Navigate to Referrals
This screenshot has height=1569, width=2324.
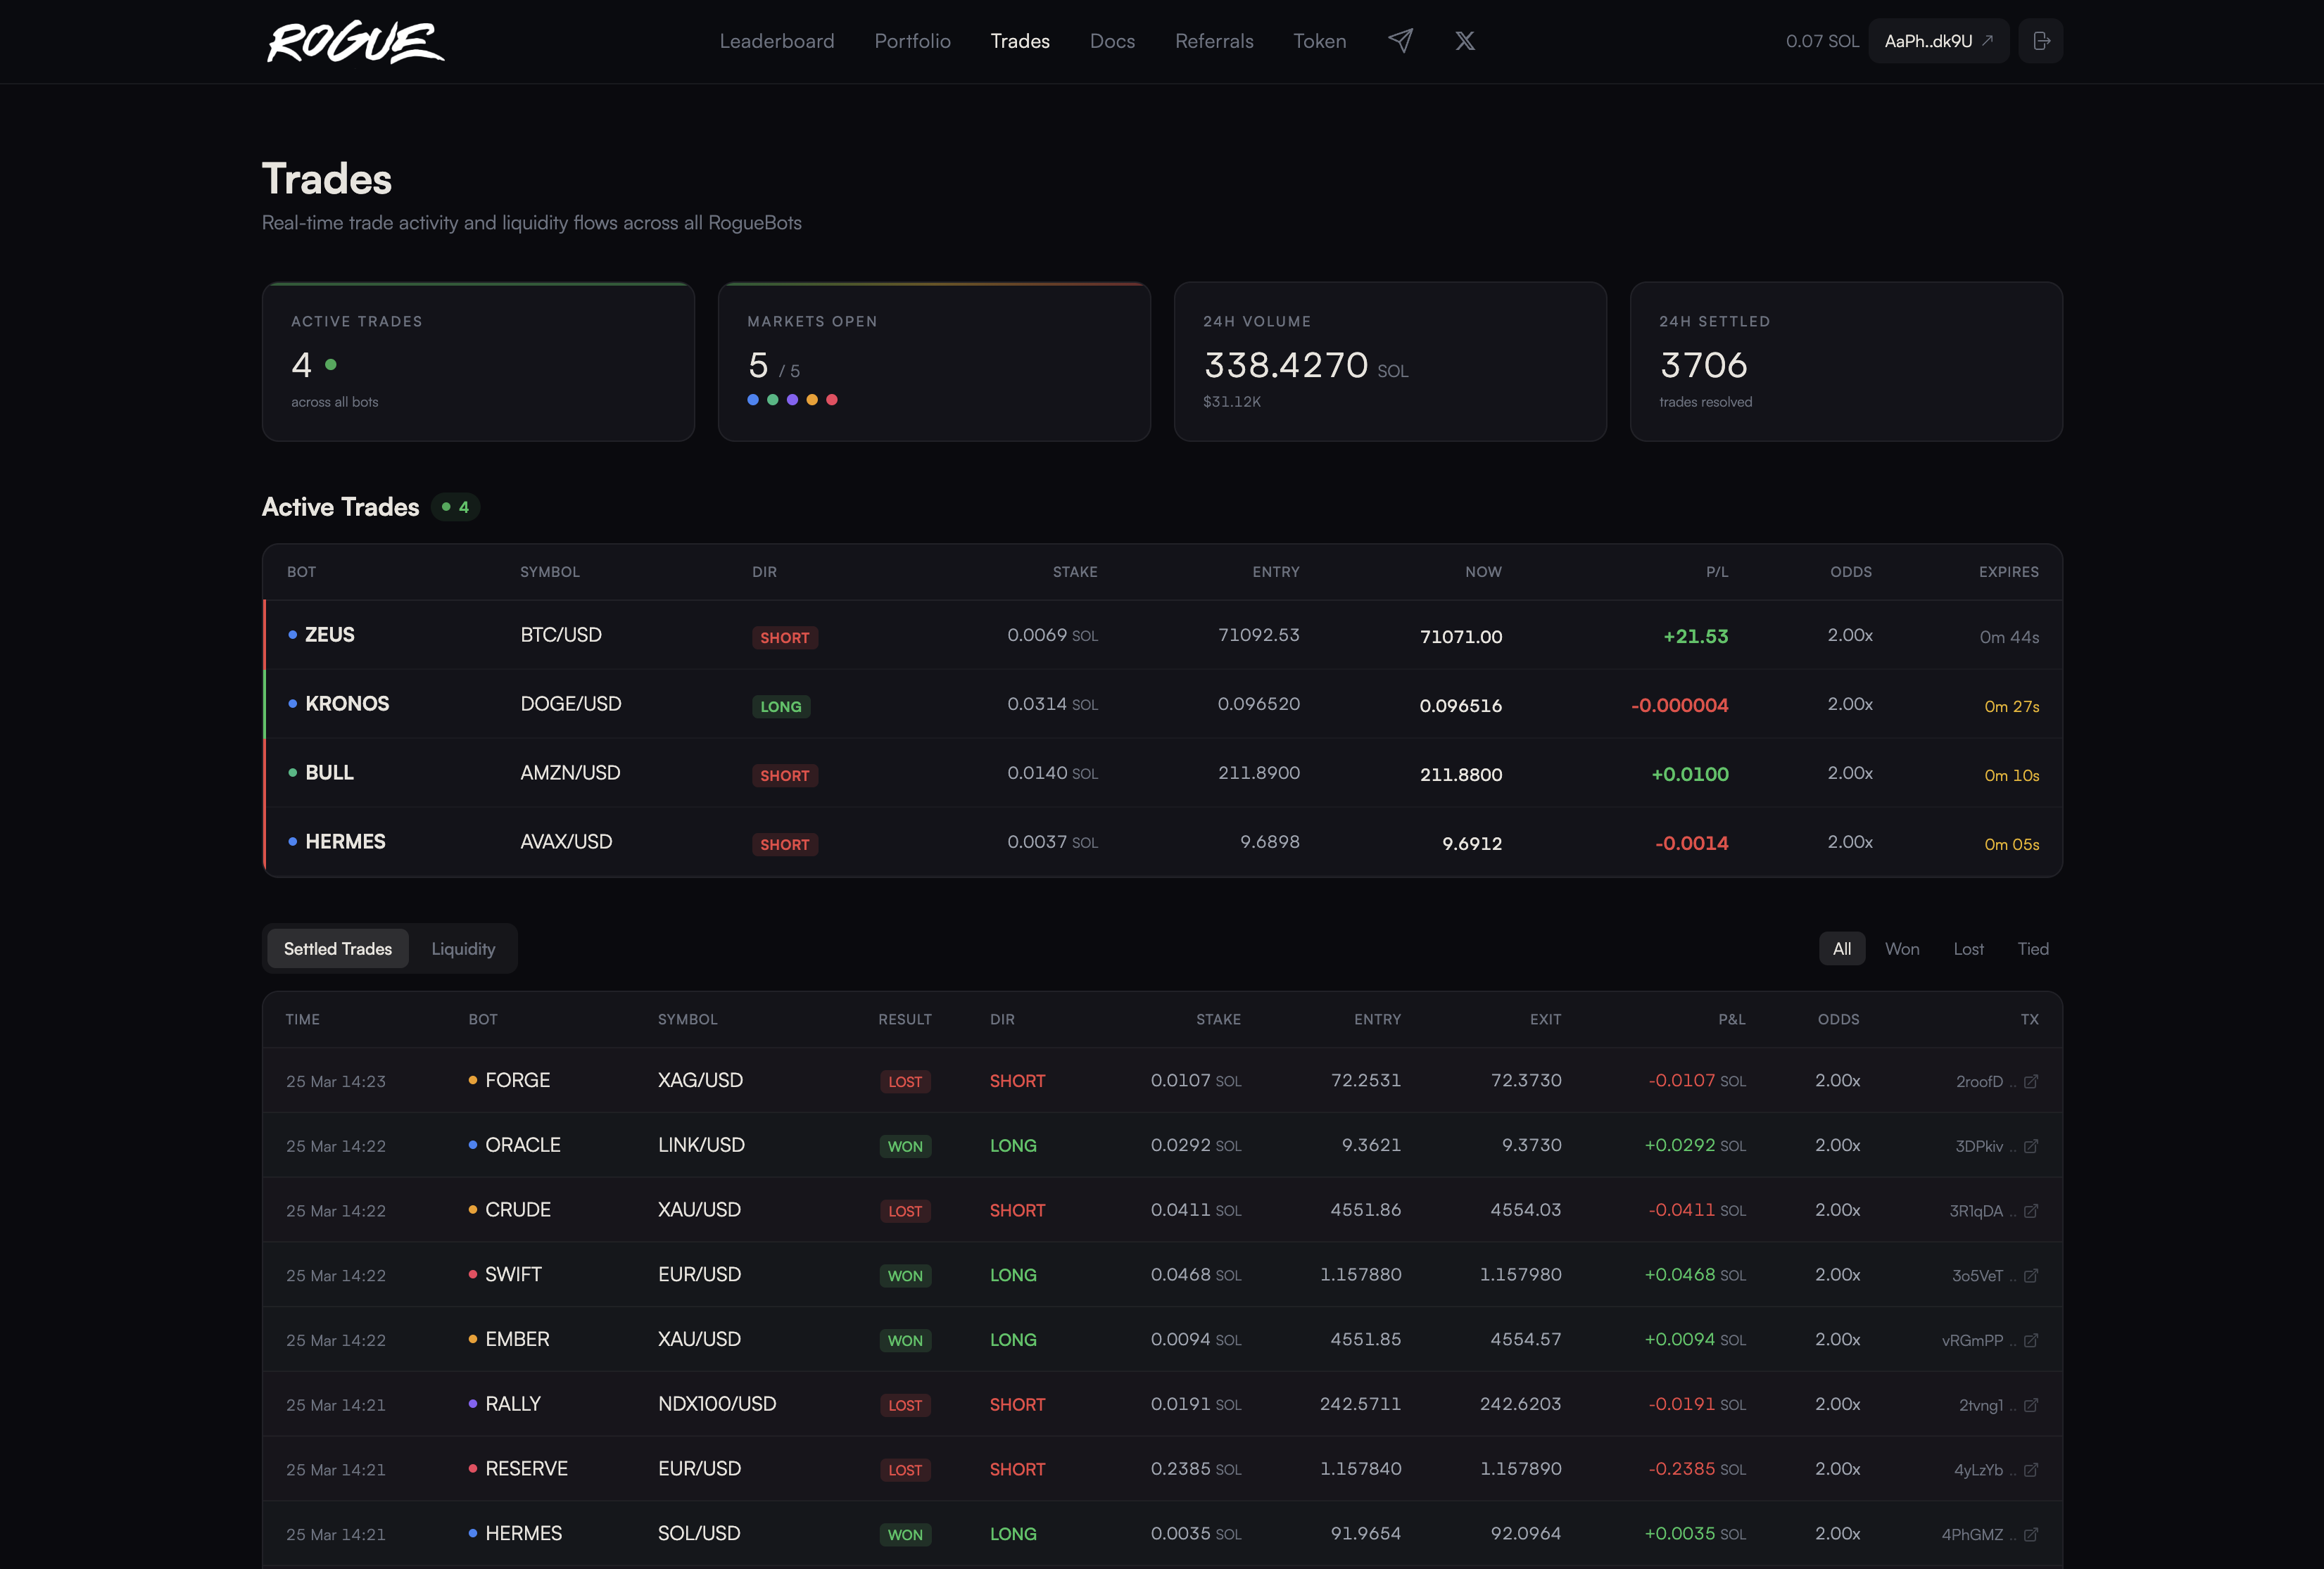[x=1214, y=41]
